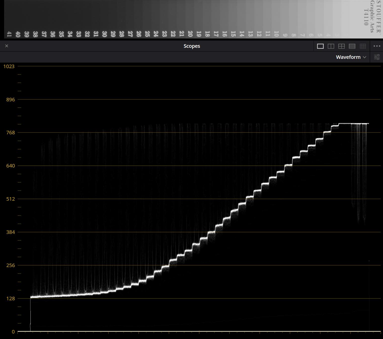383x339 pixels.
Task: Open the three-dot scopes options menu
Action: coord(377,46)
